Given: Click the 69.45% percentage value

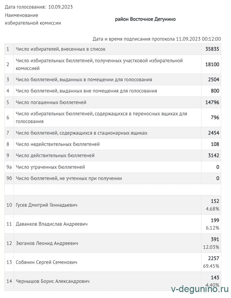Looking at the screenshot, I should point(211,266).
